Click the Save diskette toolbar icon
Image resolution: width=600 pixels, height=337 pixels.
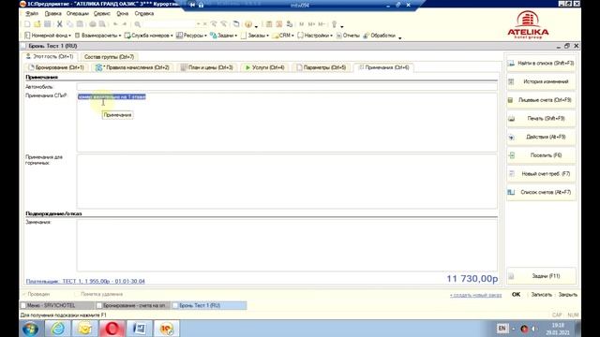pos(47,24)
